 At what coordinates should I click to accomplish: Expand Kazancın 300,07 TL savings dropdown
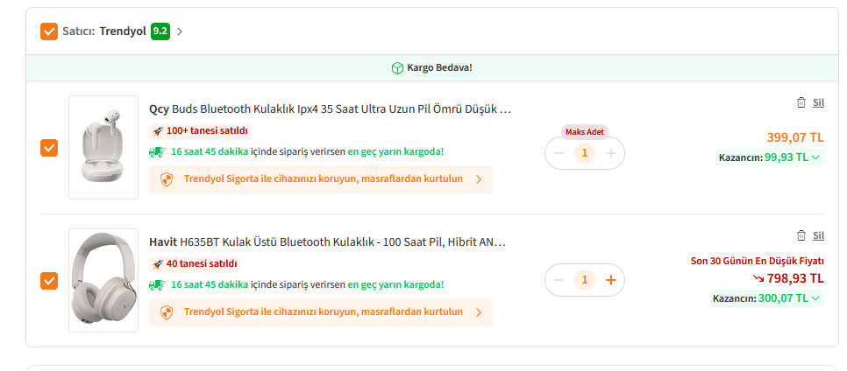click(766, 298)
